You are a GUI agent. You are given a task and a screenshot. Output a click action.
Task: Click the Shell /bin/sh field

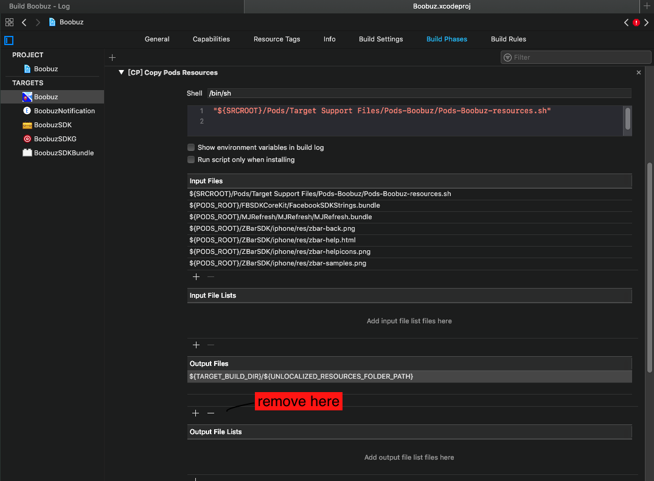[419, 93]
